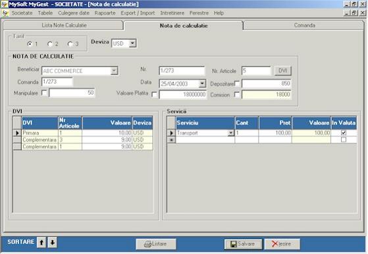Click the Cant cell in Transport row

247,133
